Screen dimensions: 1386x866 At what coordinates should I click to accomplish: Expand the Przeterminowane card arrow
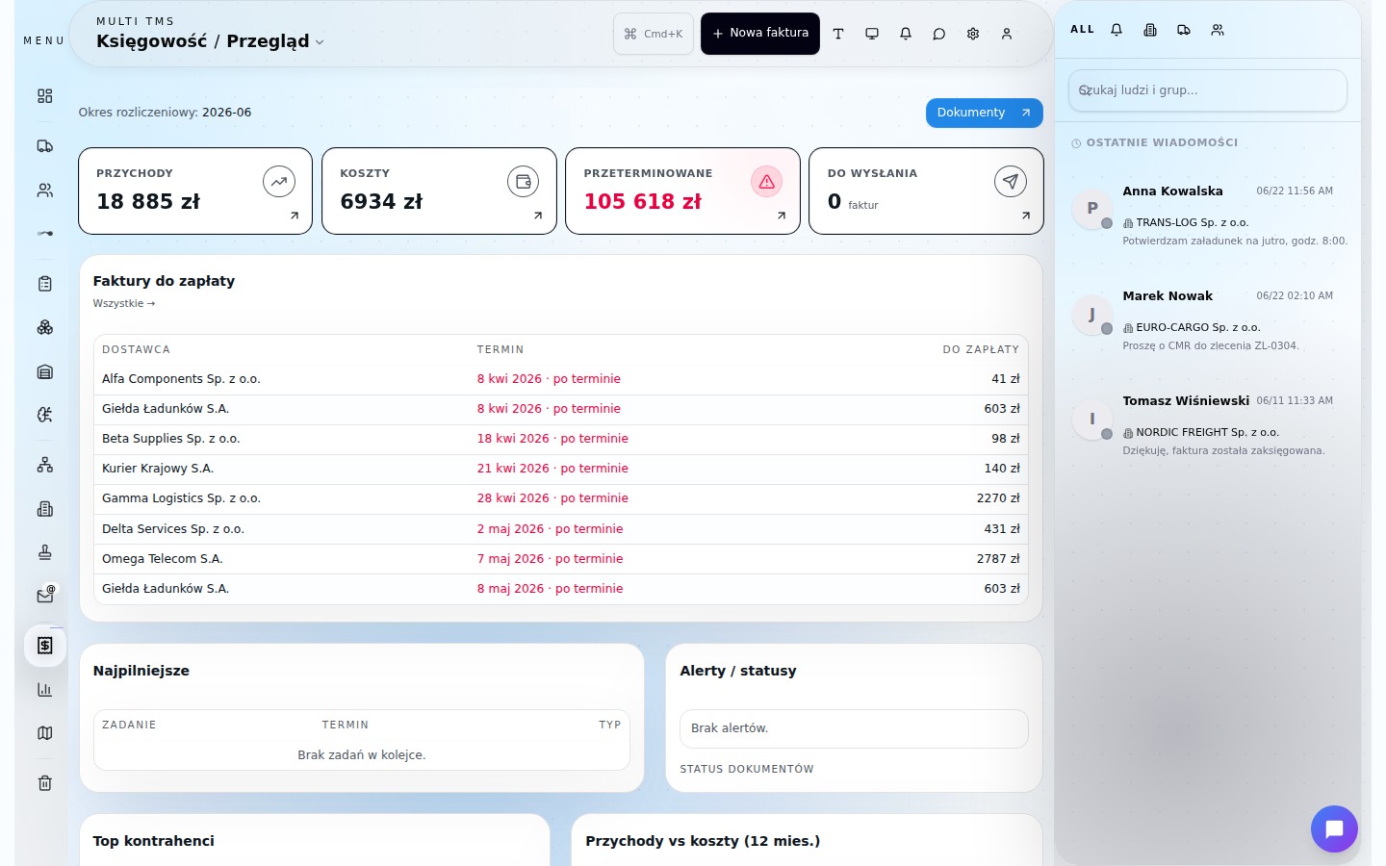tap(782, 216)
